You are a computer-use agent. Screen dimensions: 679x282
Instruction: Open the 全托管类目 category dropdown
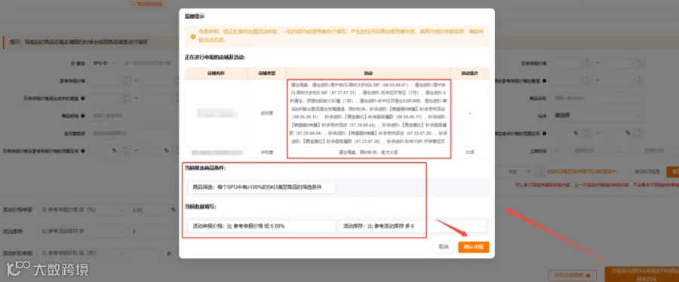click(135, 133)
